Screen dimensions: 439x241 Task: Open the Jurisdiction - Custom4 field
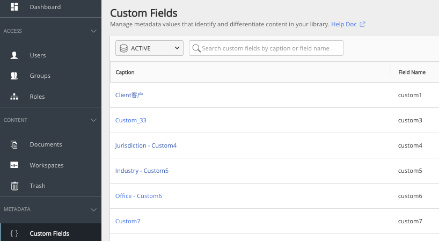click(x=146, y=145)
